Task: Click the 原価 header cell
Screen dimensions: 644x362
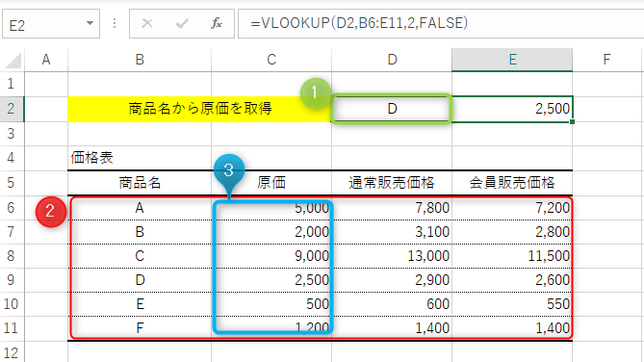Action: [x=271, y=183]
